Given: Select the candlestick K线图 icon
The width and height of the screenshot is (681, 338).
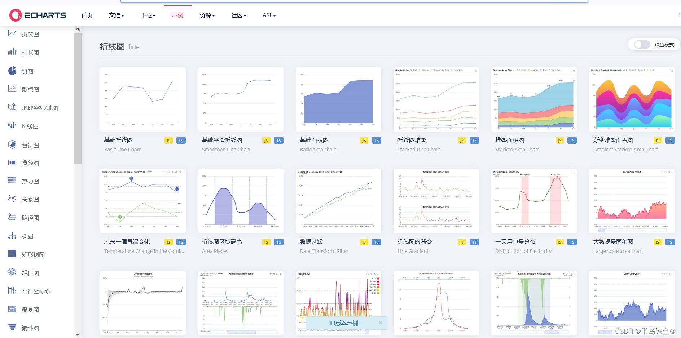Looking at the screenshot, I should [12, 125].
